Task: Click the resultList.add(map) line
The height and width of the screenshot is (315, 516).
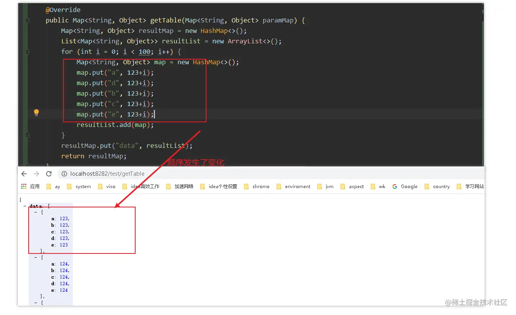Action: (x=115, y=125)
